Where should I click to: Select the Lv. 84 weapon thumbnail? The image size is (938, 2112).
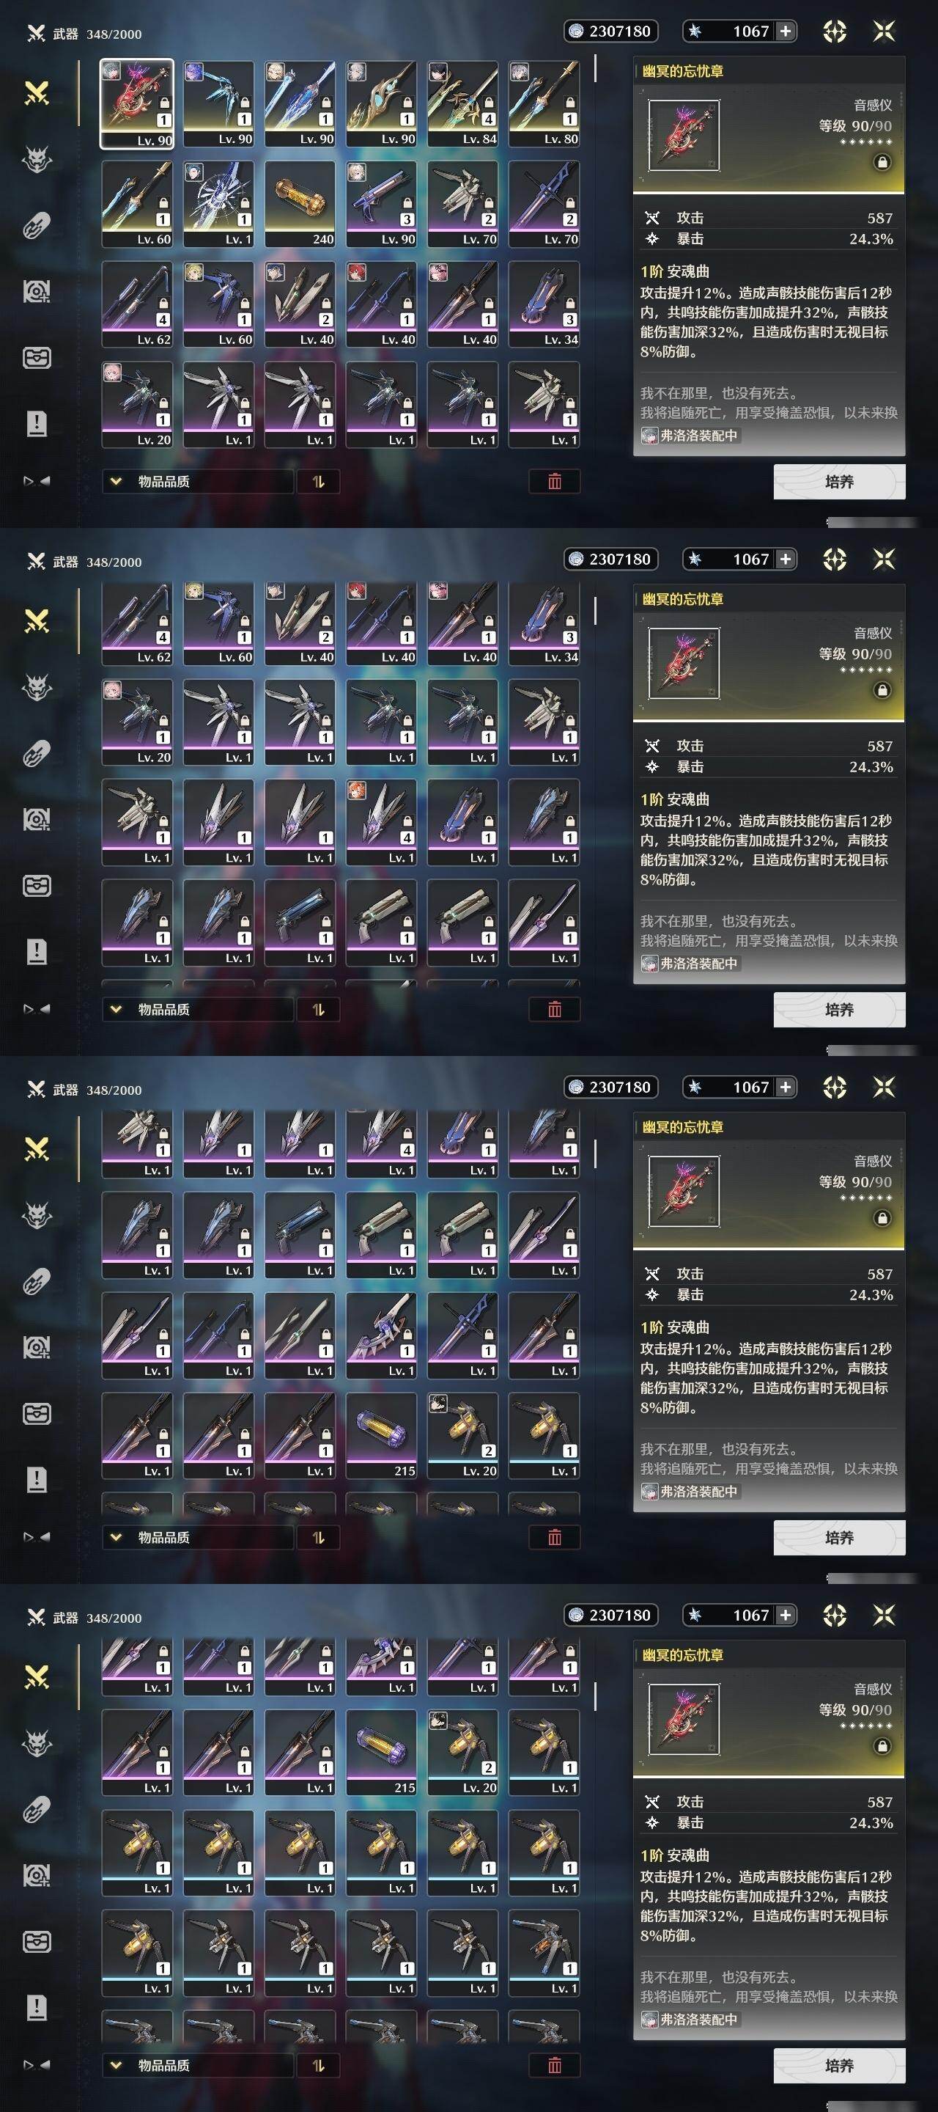pos(462,103)
